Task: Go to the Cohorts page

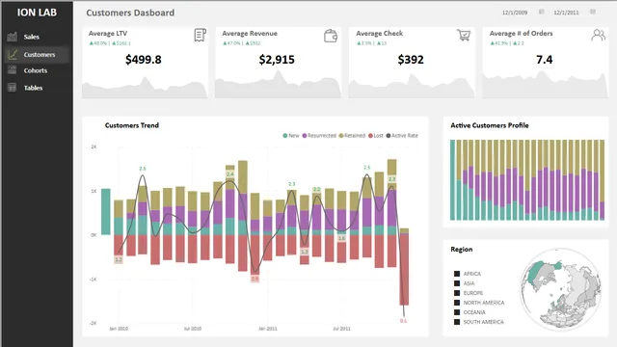Action: pyautogui.click(x=36, y=70)
